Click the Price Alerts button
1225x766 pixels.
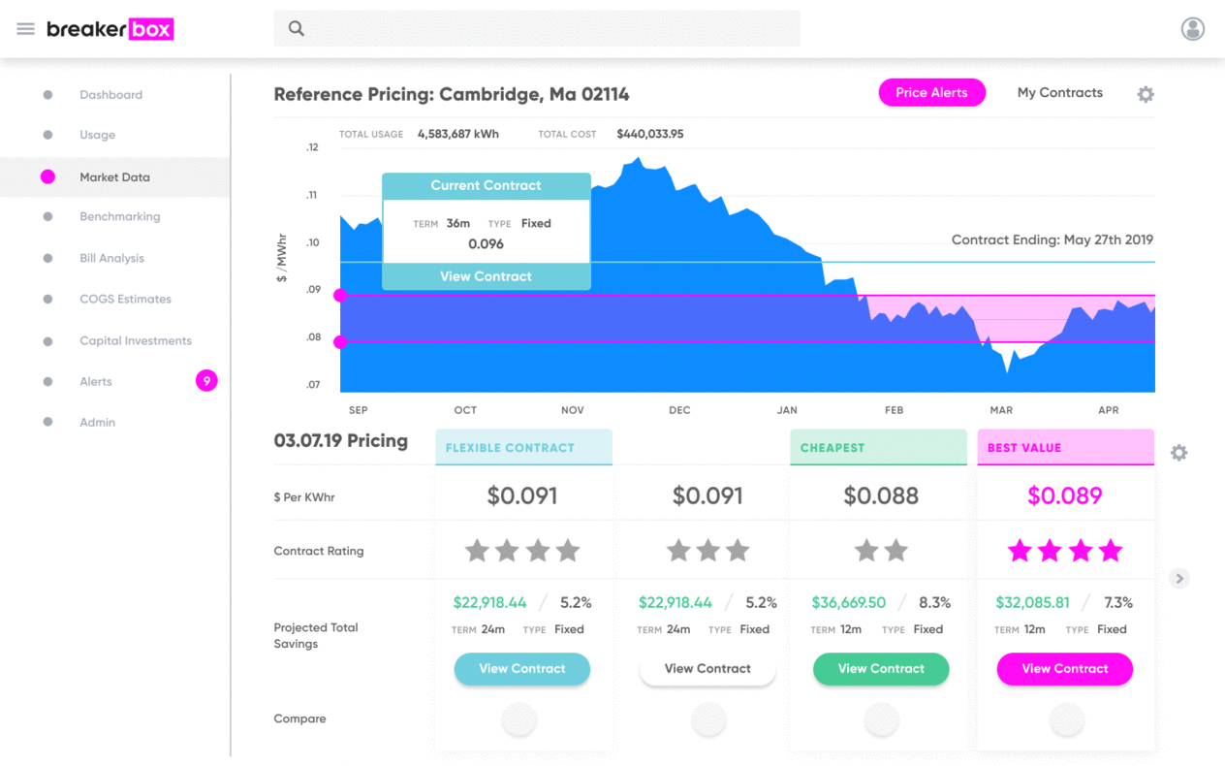[931, 93]
